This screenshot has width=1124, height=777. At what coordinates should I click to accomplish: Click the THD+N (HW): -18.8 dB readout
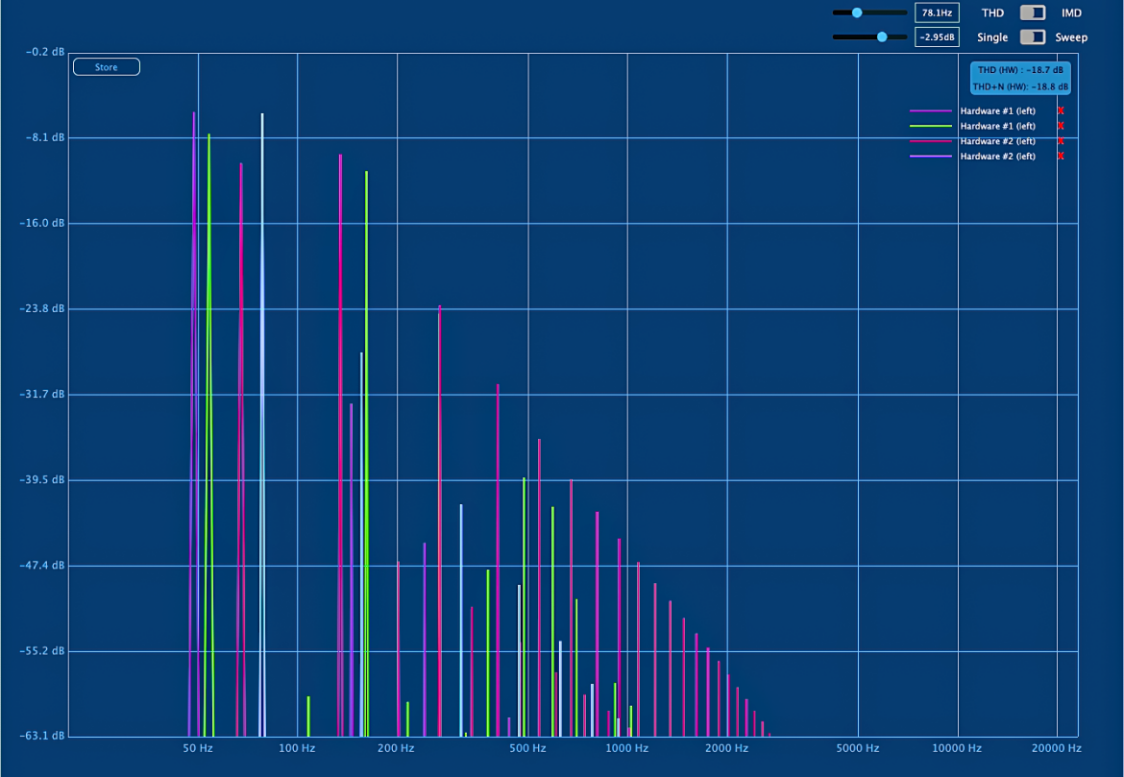tap(1021, 86)
